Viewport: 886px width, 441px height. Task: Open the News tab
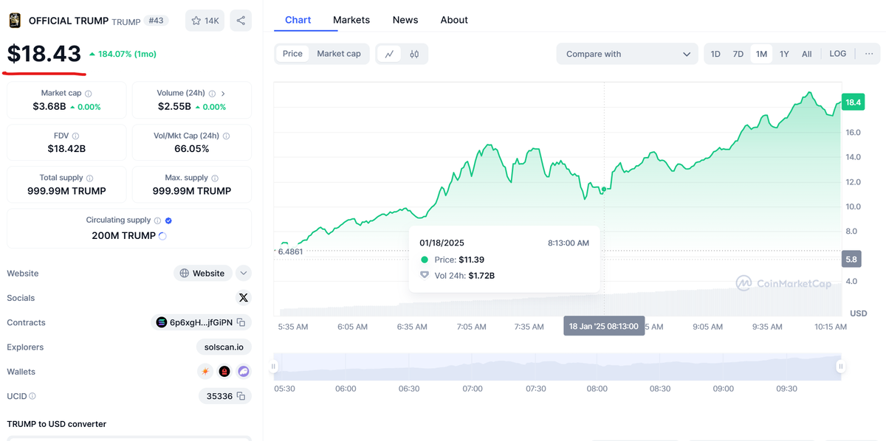click(405, 20)
